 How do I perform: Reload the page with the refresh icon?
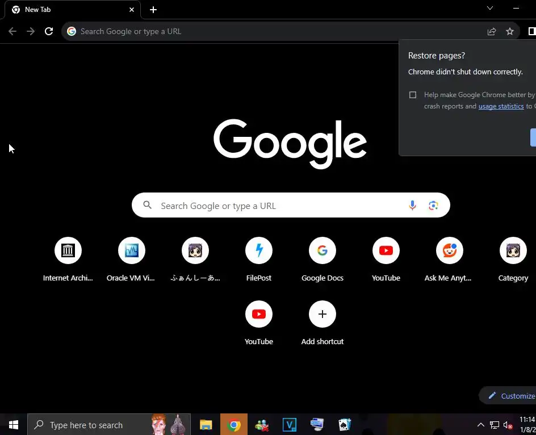(x=49, y=31)
